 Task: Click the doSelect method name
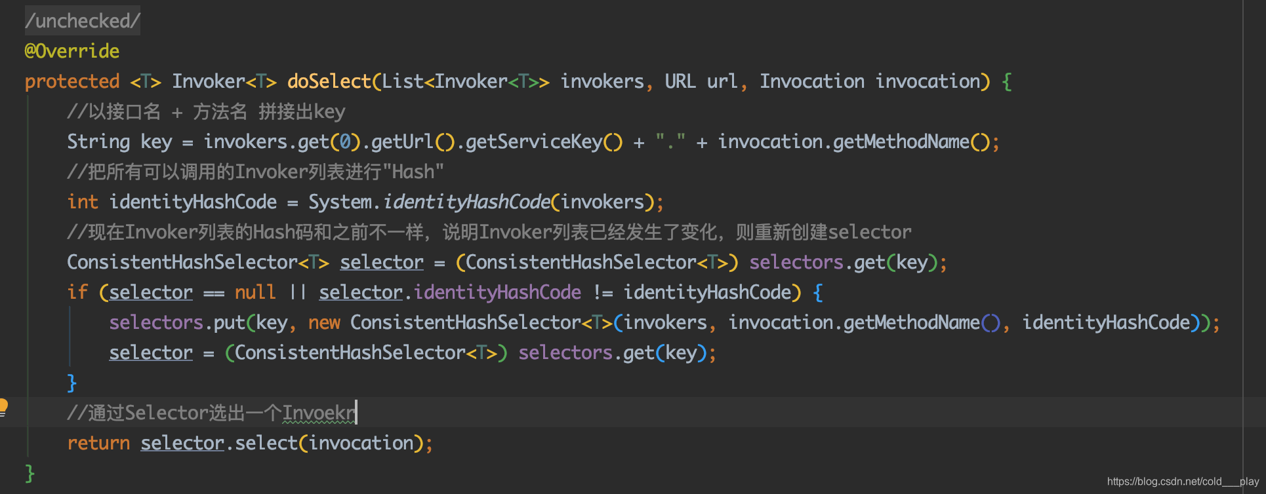(329, 81)
